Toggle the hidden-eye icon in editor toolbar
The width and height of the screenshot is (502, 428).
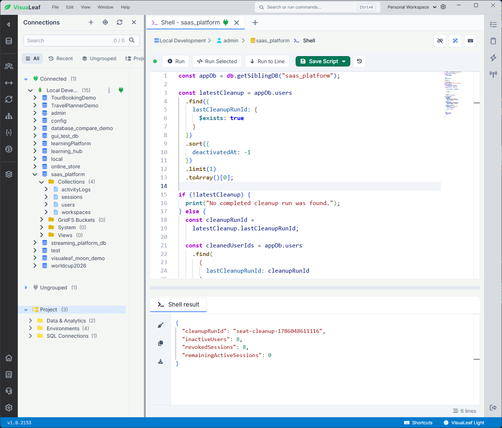440,41
